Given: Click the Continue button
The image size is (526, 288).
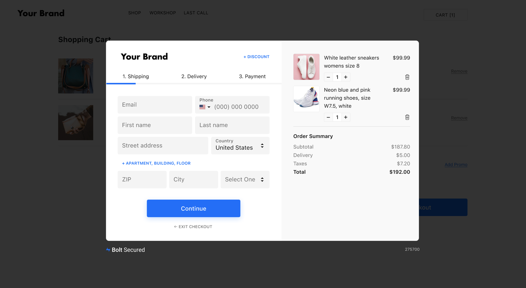Looking at the screenshot, I should (194, 208).
